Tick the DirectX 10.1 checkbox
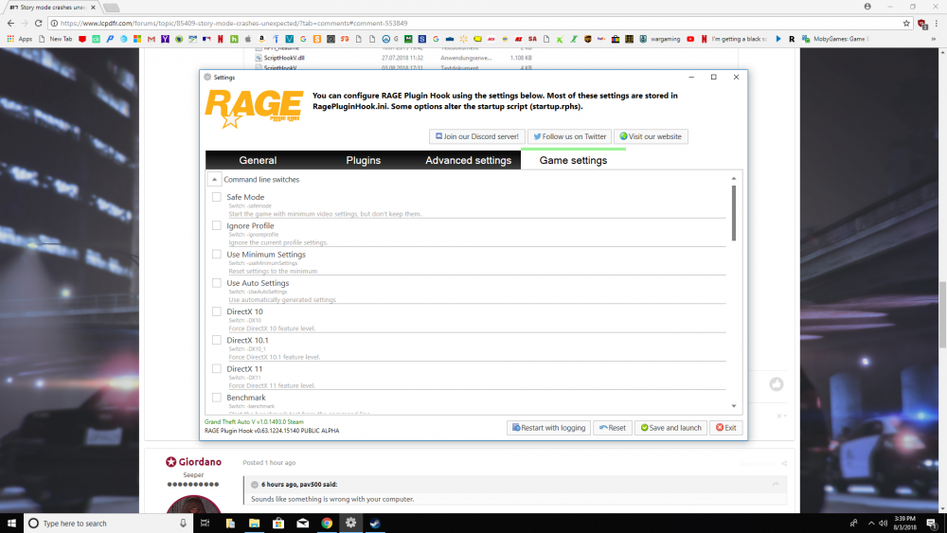The width and height of the screenshot is (947, 533). (217, 340)
